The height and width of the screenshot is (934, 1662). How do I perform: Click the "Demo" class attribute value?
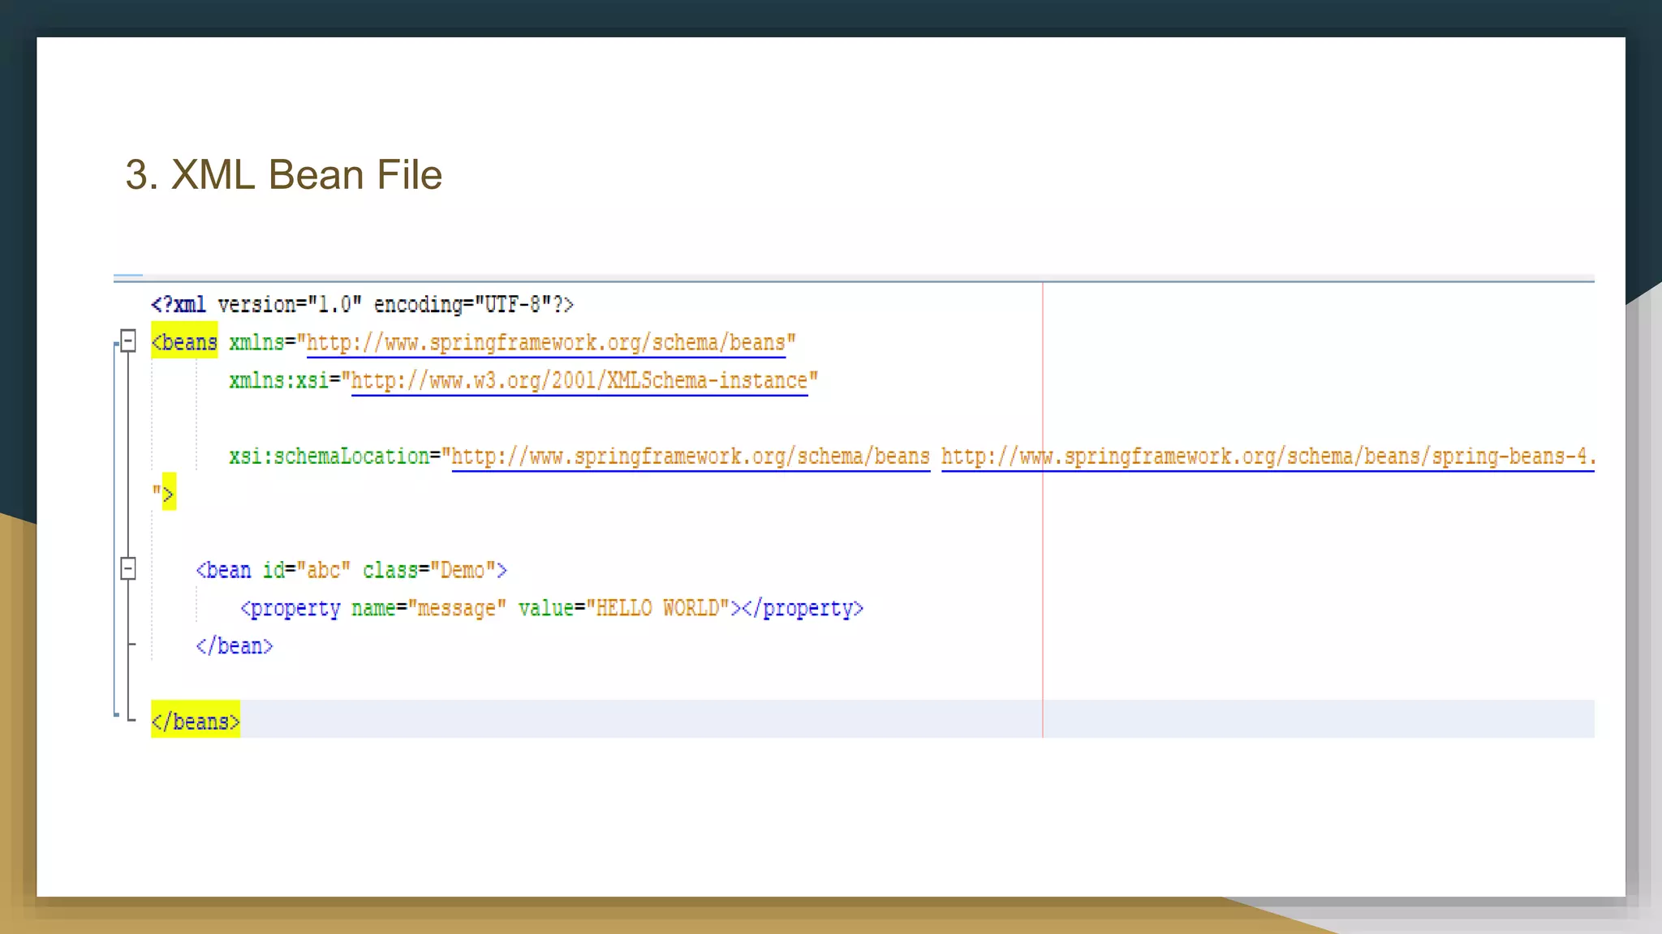(462, 571)
